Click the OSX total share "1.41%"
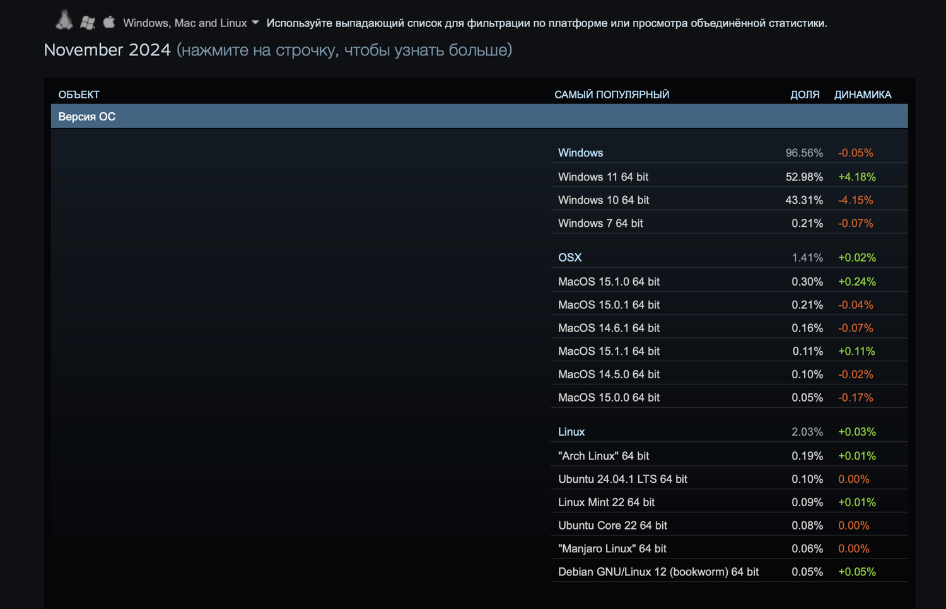Screen dimensions: 946x609 807,258
